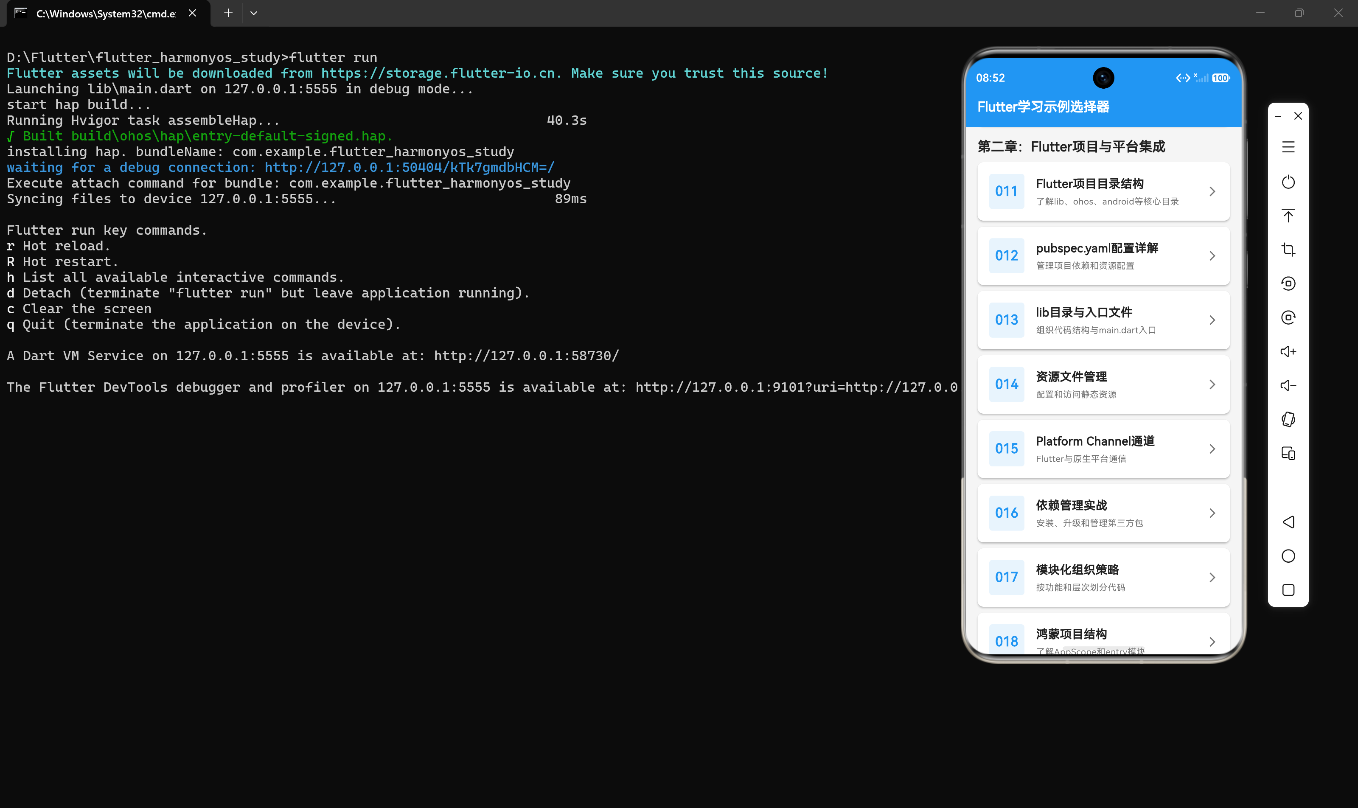Open lesson 014 资源文件管理

1103,384
